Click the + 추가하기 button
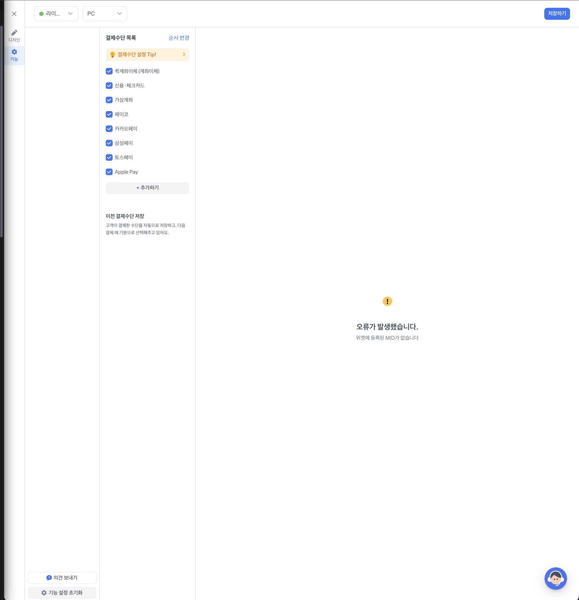This screenshot has height=600, width=579. click(x=147, y=188)
